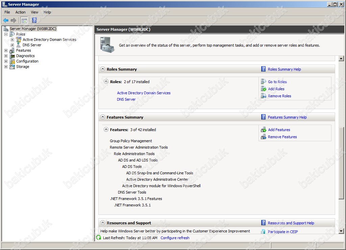Click the Go to Roles icon
Screen dimensions: 346x250
[x=264, y=82]
